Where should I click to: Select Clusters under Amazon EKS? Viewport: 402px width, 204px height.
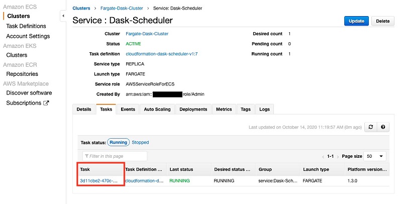click(x=17, y=55)
